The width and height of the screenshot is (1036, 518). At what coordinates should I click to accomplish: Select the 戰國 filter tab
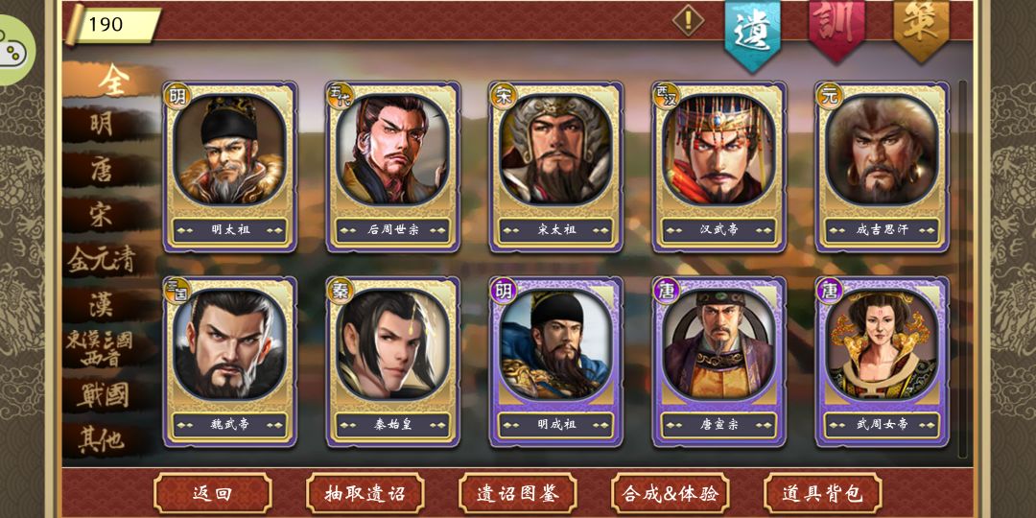(x=103, y=394)
